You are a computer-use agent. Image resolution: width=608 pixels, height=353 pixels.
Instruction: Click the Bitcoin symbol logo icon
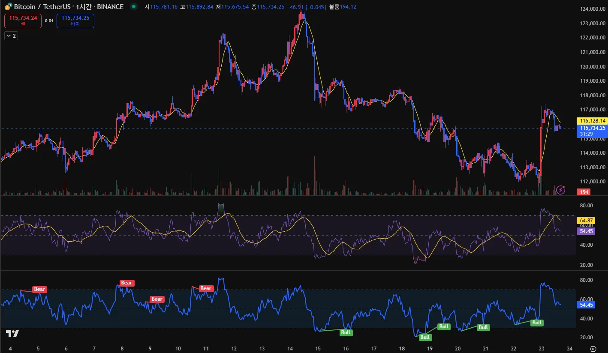click(8, 6)
